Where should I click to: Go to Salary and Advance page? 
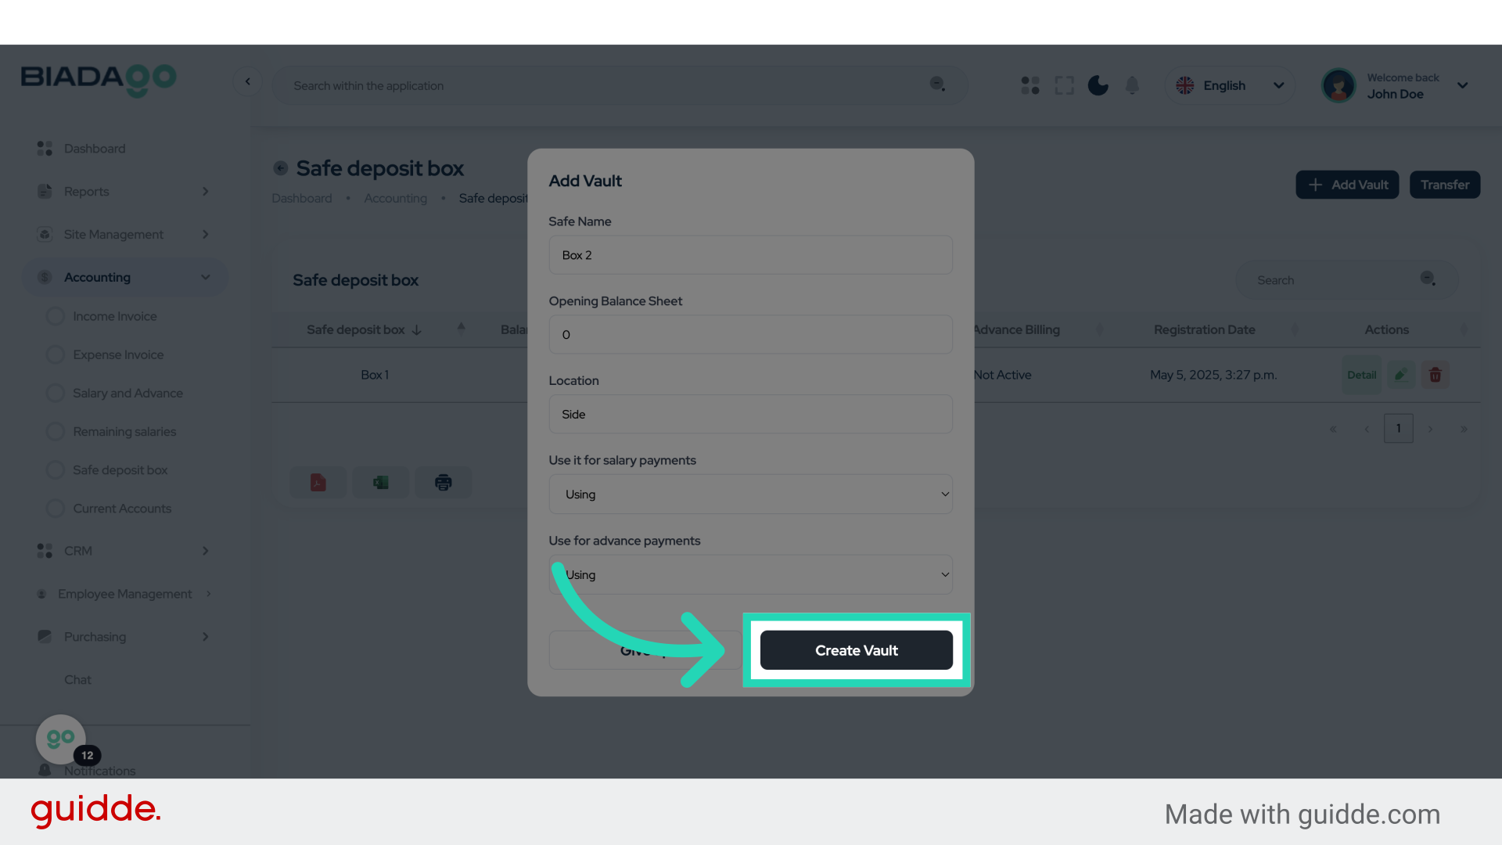click(x=128, y=393)
